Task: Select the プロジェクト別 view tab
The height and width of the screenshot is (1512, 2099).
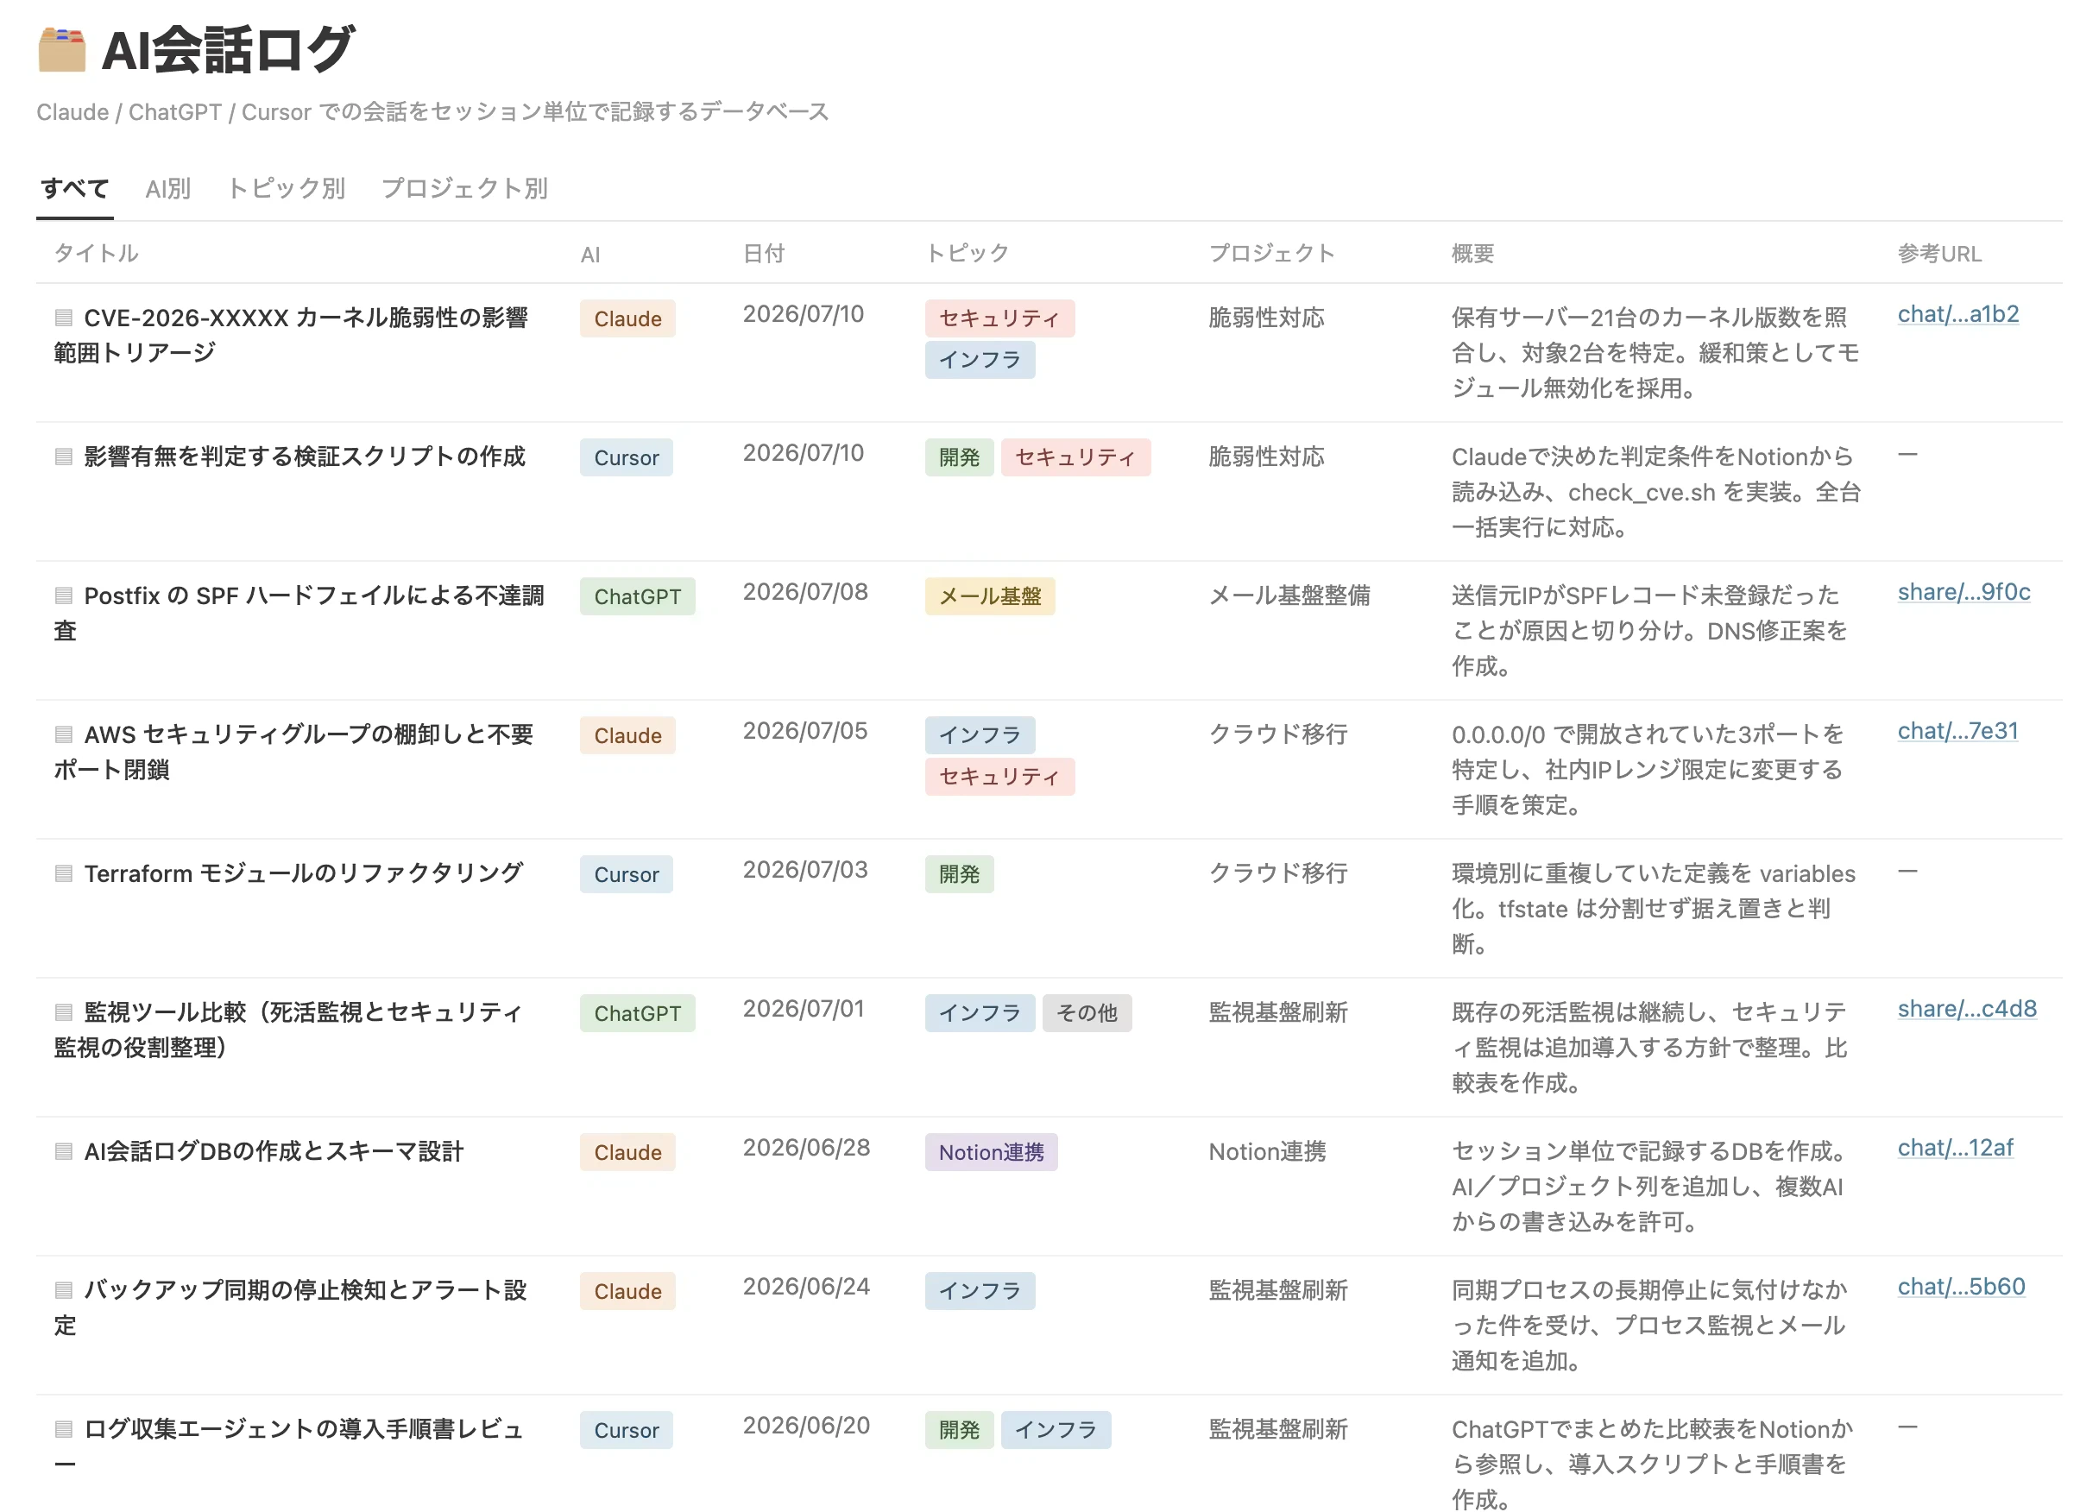Action: (464, 189)
